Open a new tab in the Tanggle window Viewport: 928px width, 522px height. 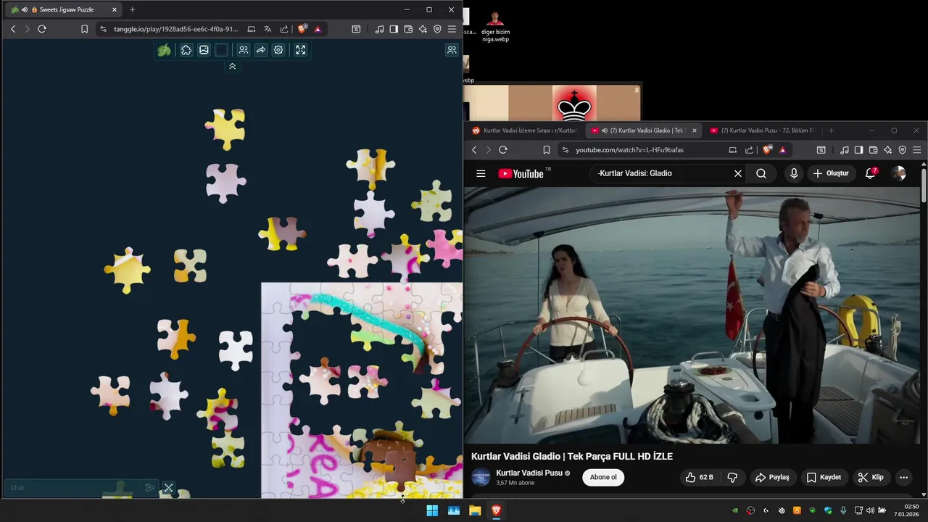pos(132,9)
